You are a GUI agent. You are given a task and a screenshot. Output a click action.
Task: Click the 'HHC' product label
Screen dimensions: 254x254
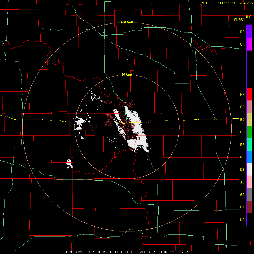tap(248, 17)
